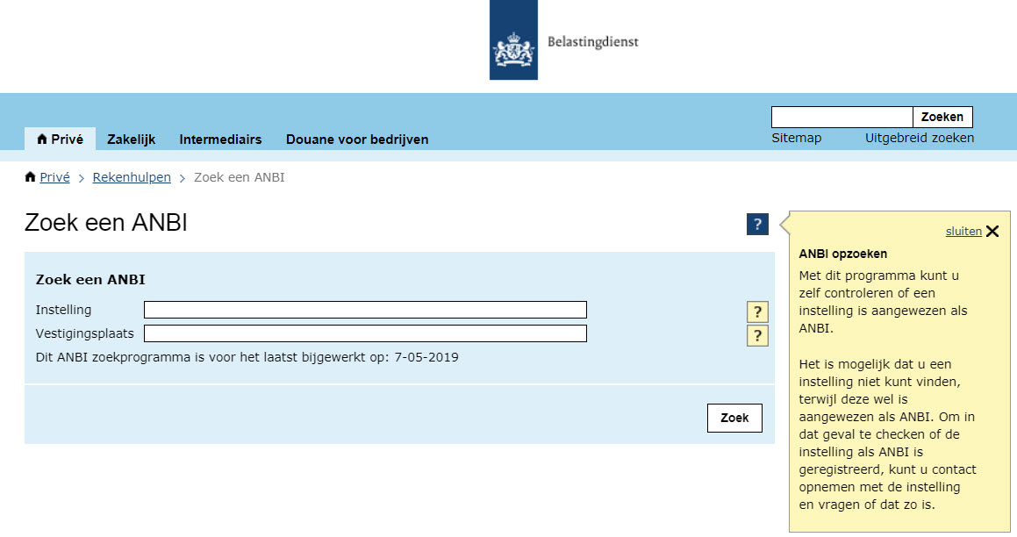Click the last updated date 7-05-2019 text

pyautogui.click(x=426, y=357)
